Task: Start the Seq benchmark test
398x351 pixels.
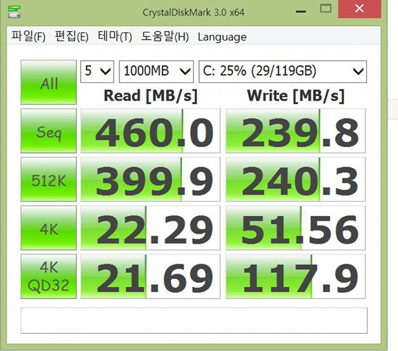Action: pyautogui.click(x=48, y=130)
